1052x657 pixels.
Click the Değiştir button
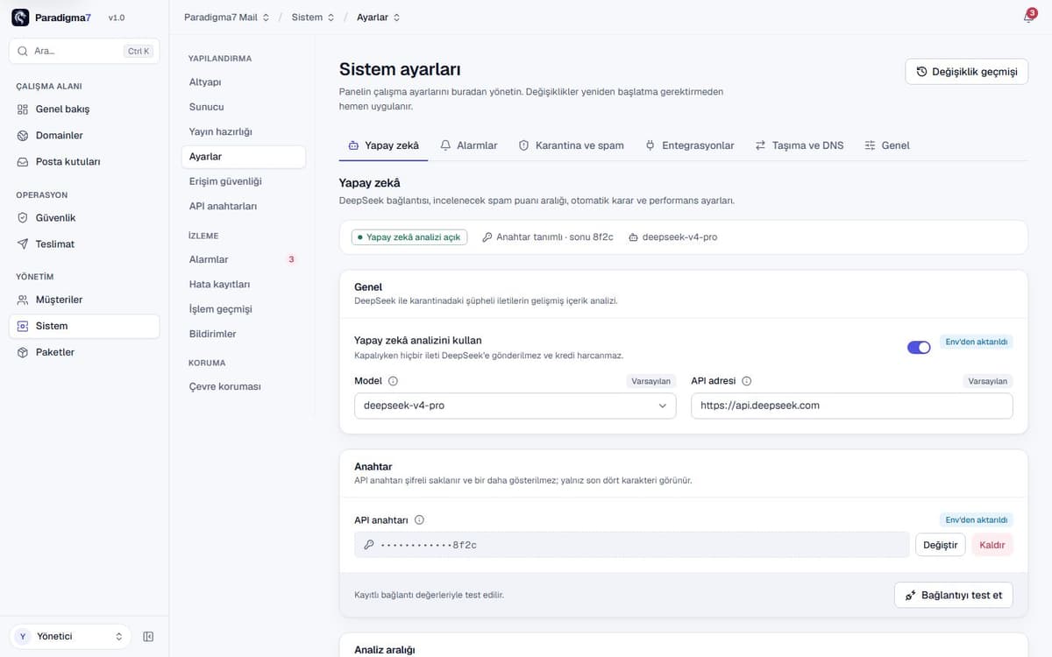tap(941, 545)
